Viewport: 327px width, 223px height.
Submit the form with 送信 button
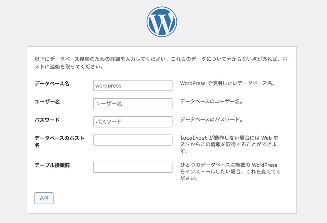pos(44,198)
